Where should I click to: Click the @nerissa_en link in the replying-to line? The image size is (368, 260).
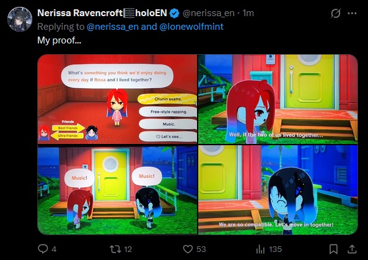pyautogui.click(x=112, y=27)
